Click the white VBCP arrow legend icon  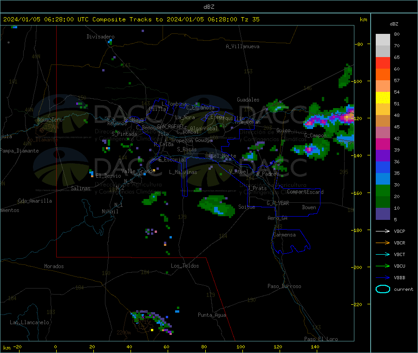(x=383, y=231)
